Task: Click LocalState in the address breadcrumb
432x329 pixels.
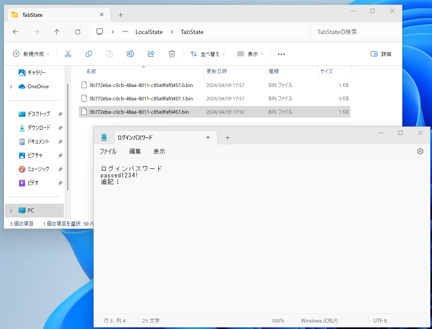Action: 149,32
